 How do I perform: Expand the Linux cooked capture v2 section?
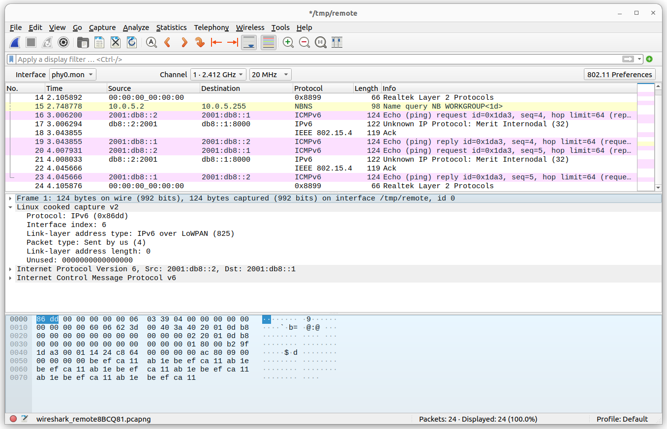[x=10, y=207]
